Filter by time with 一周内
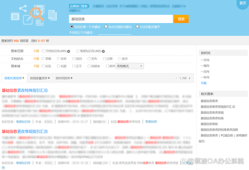The width and height of the screenshot is (249, 170). pos(205,66)
